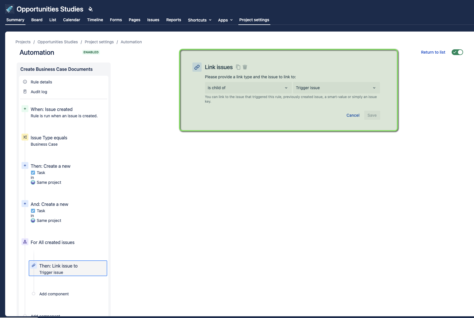Click the Return to list link
The width and height of the screenshot is (474, 318).
(433, 52)
